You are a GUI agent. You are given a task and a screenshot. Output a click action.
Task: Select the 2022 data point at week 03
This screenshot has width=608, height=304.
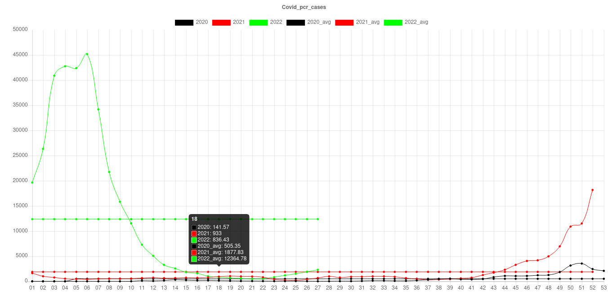(54, 76)
